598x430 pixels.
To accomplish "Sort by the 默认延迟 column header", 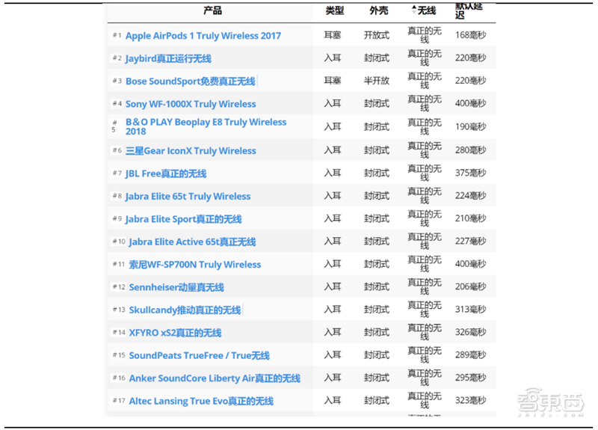I will click(x=469, y=10).
